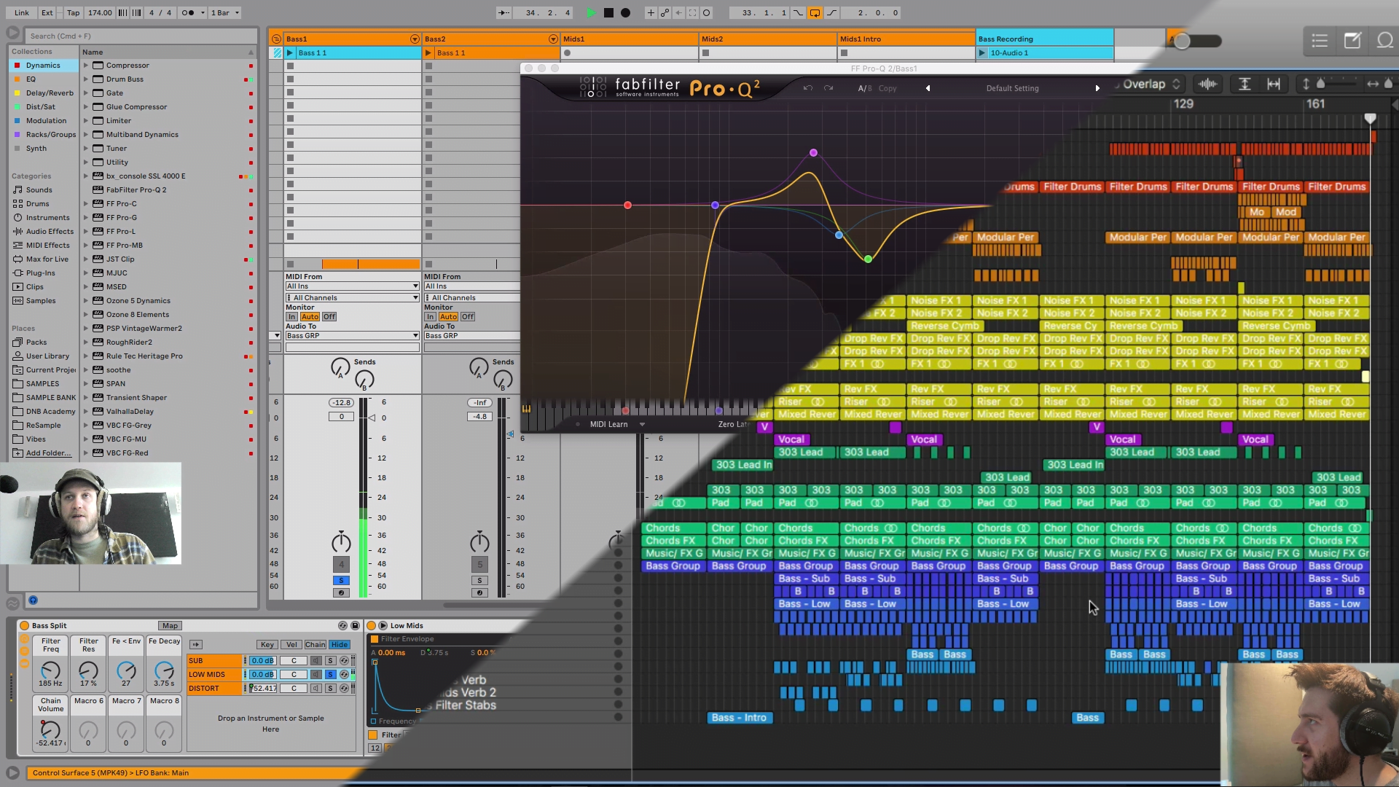The image size is (1399, 787).
Task: Click the Tap tempo button
Action: [x=74, y=12]
